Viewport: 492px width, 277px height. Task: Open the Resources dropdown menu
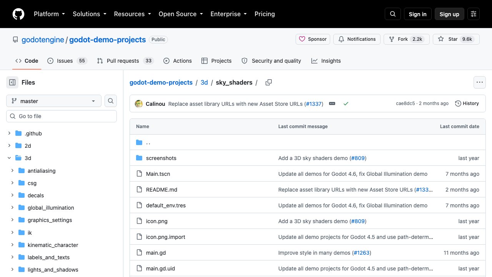coord(132,14)
